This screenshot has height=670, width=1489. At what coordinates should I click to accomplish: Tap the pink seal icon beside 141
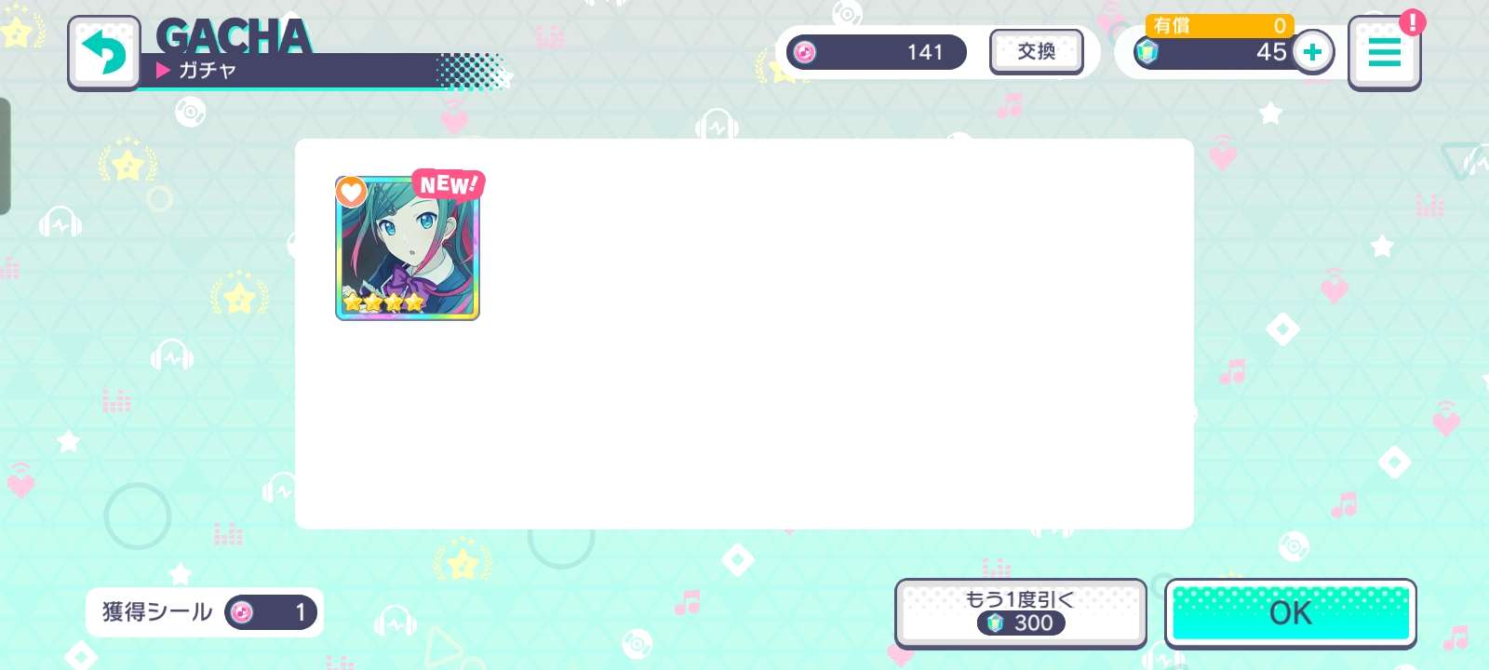(x=805, y=52)
